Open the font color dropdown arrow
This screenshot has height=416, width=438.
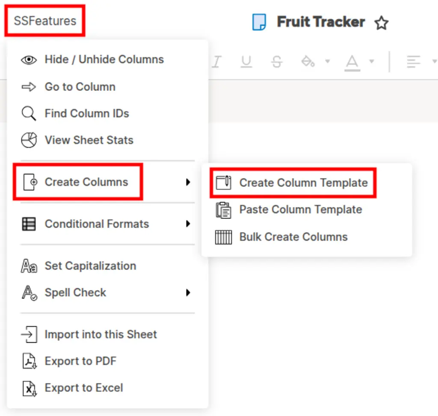(x=372, y=62)
